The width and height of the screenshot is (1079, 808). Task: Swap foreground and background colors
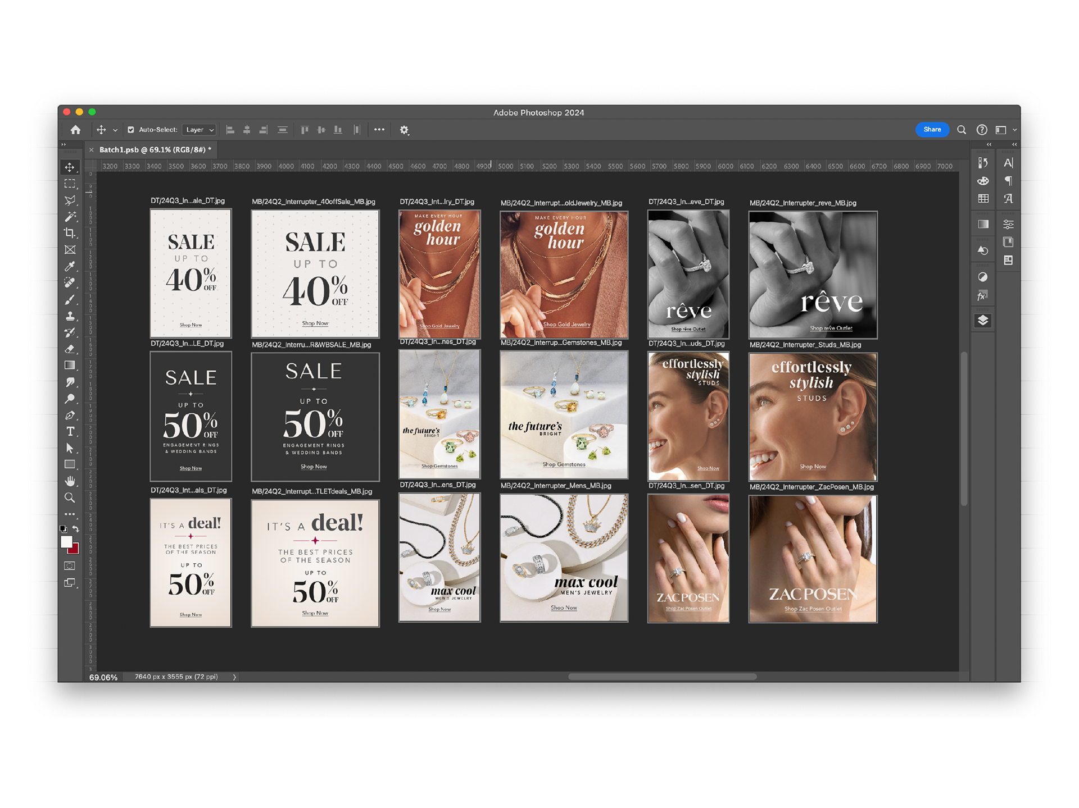(x=76, y=529)
